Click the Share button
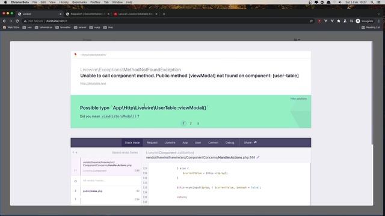Image resolution: width=385 pixels, height=216 pixels. (250, 143)
